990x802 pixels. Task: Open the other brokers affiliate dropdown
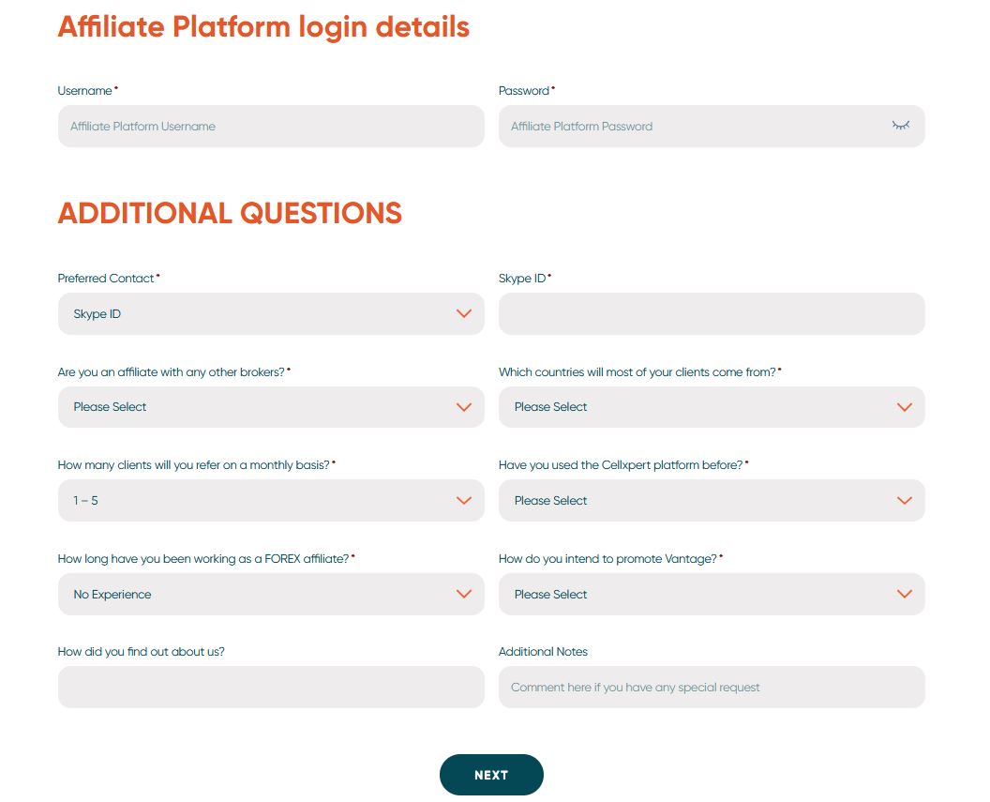pos(271,407)
